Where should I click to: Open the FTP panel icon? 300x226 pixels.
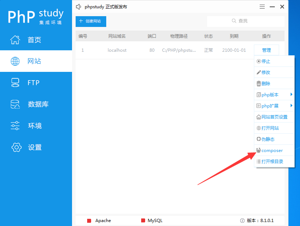15,83
